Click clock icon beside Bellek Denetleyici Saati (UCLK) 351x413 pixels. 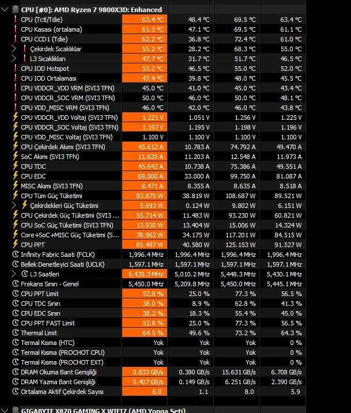[16, 264]
